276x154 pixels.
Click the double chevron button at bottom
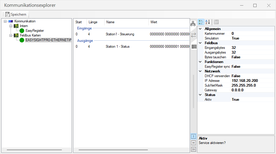coord(194,149)
